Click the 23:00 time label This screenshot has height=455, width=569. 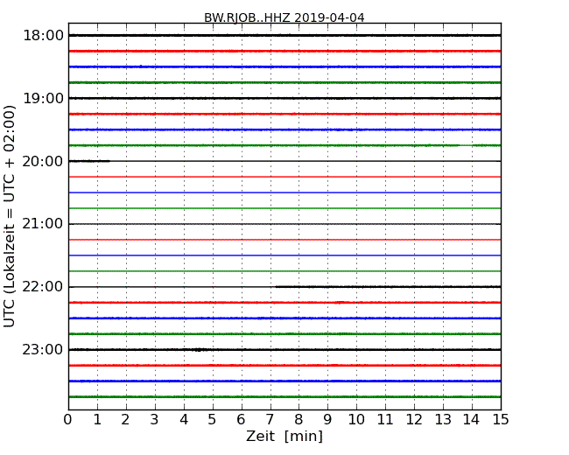(x=43, y=349)
